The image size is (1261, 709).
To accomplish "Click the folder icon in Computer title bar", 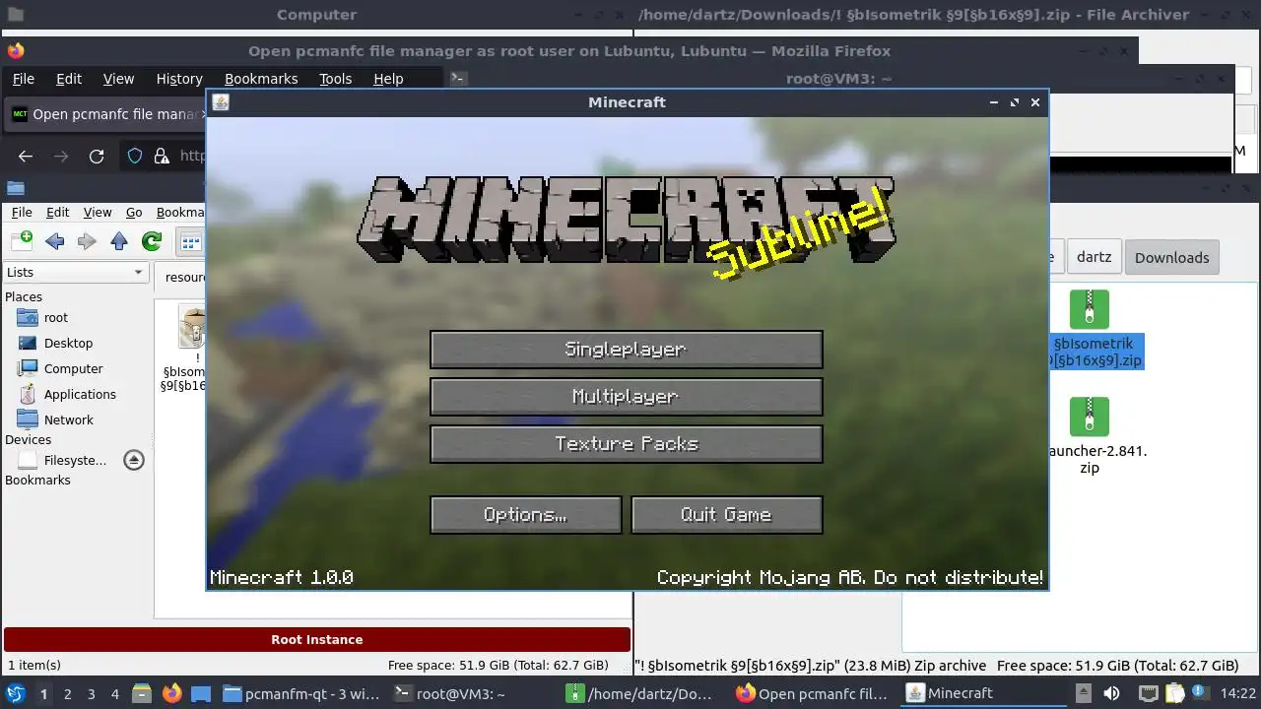I will coord(15,15).
